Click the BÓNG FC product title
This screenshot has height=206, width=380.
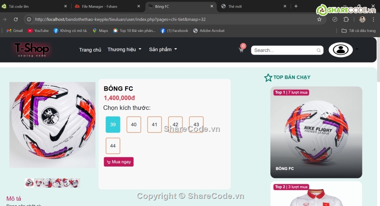(118, 89)
